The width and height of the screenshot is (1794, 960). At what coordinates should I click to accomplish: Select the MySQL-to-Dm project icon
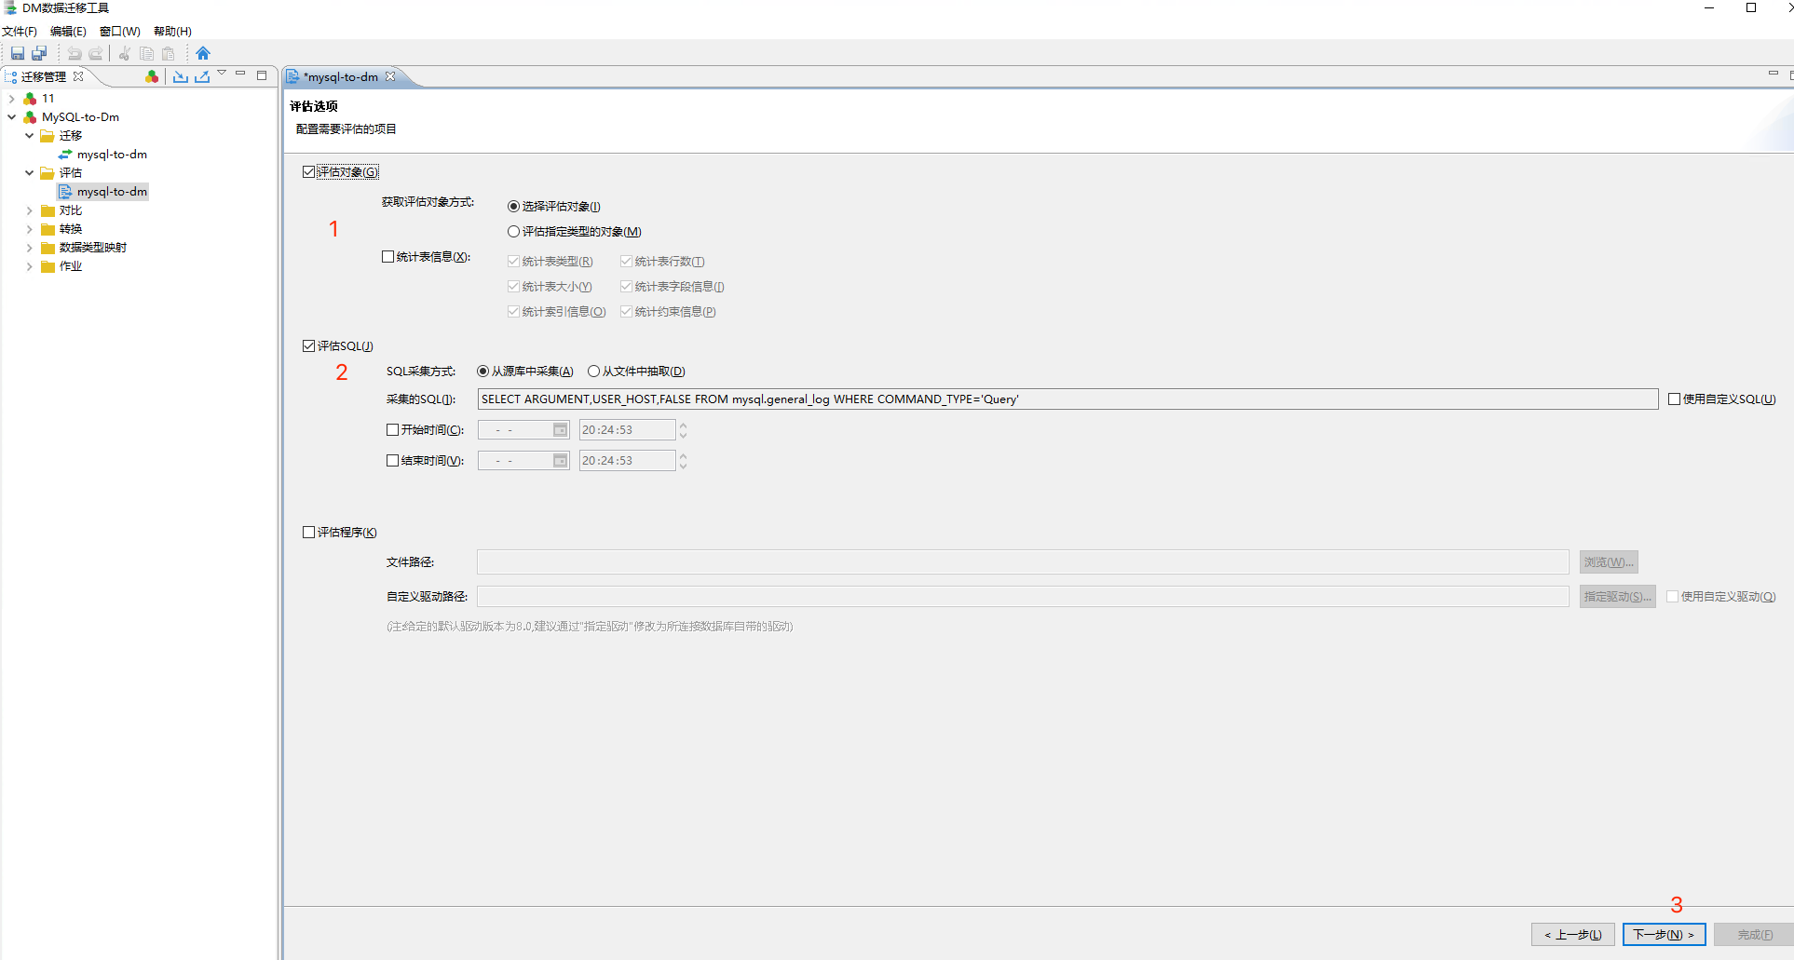coord(31,116)
